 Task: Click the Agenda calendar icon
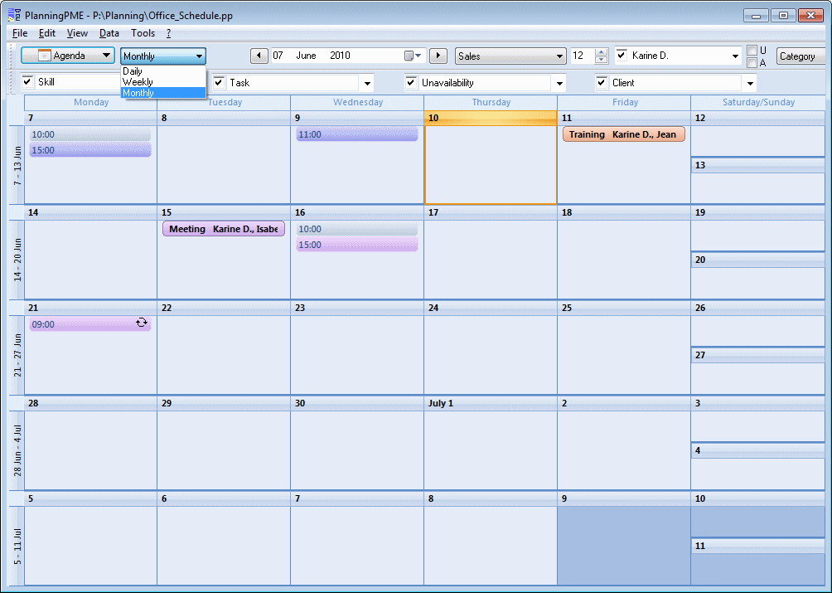click(x=45, y=56)
